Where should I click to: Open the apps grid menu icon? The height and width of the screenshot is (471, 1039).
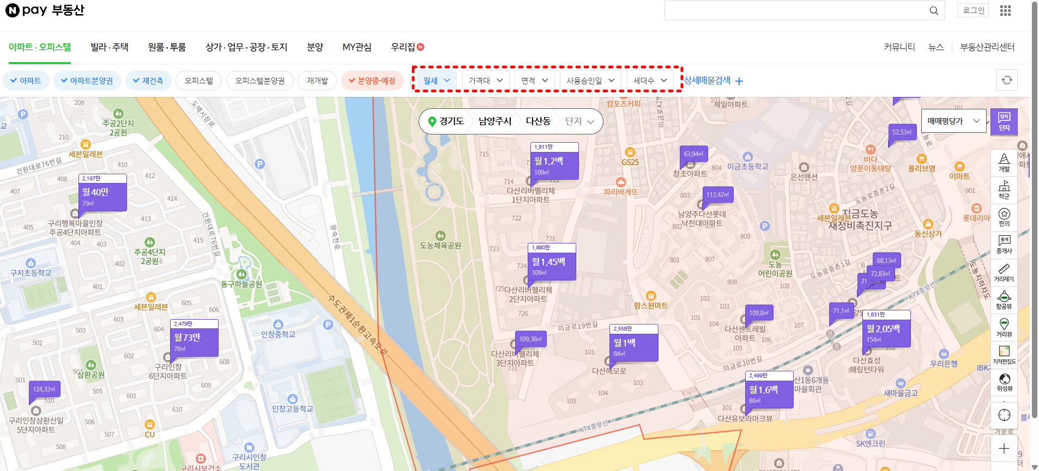point(1005,10)
